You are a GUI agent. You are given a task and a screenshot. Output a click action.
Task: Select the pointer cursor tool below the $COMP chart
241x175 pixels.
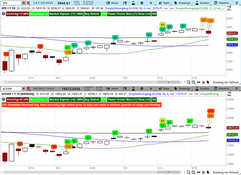coord(208,173)
